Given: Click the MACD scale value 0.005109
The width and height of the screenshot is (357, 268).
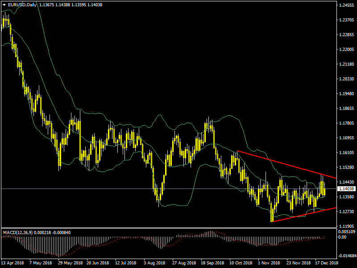Looking at the screenshot, I should [347, 232].
